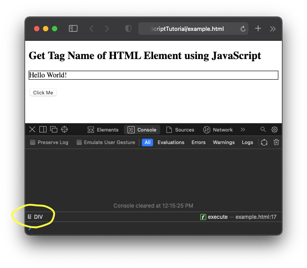307x268 pixels.
Task: Start element selection with the crosshair icon
Action: [64, 129]
